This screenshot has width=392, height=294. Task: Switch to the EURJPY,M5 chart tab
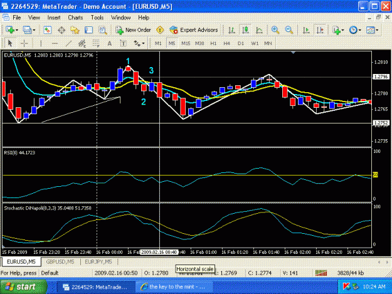click(x=98, y=262)
